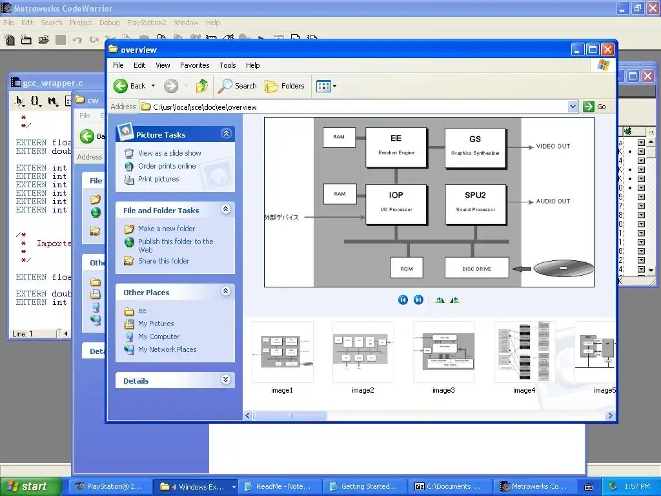Switch to the C:\Documents taskbar button

pos(450,487)
